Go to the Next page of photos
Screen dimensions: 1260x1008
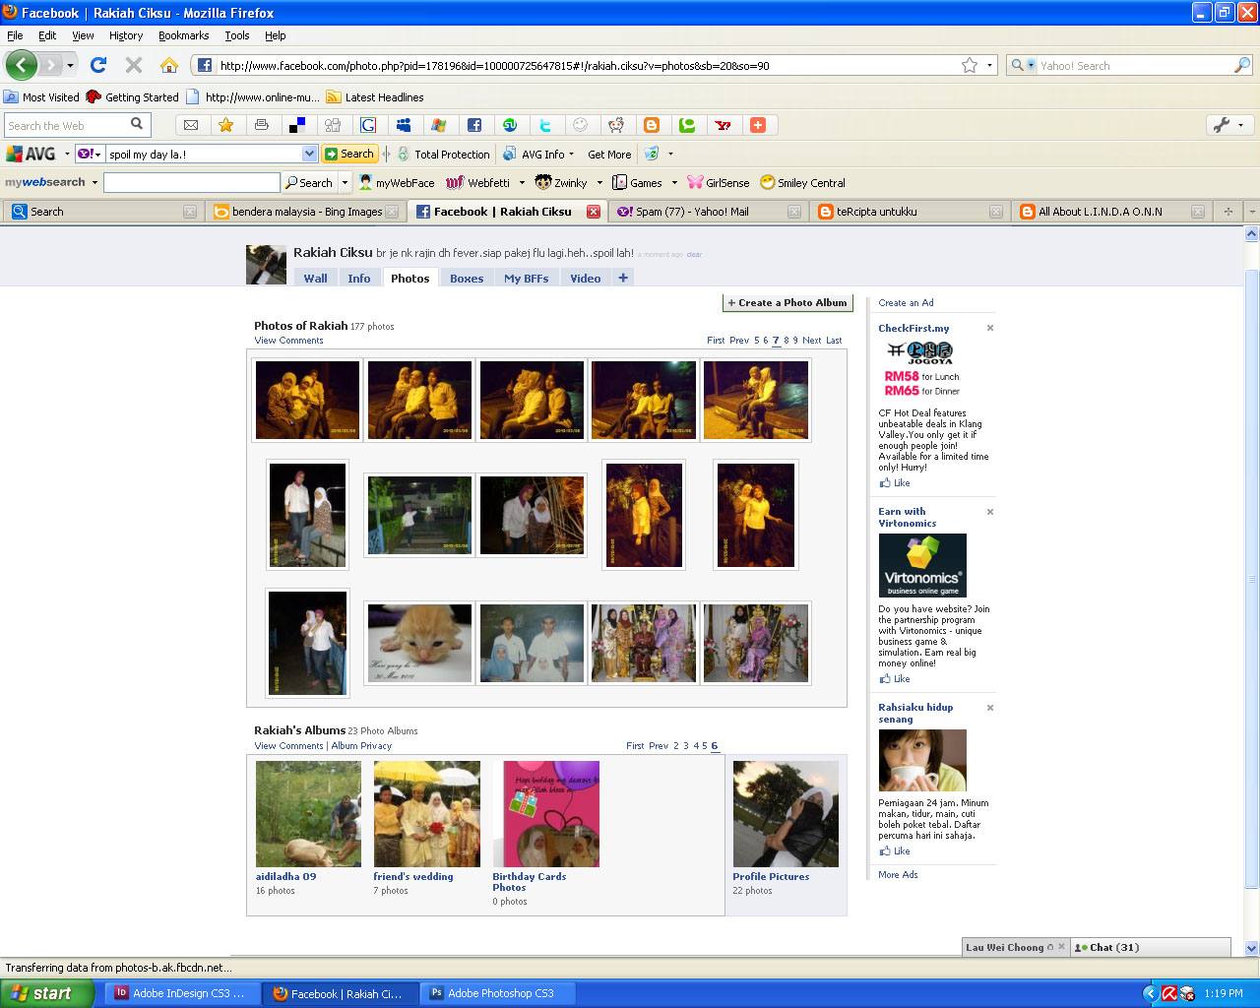(812, 341)
